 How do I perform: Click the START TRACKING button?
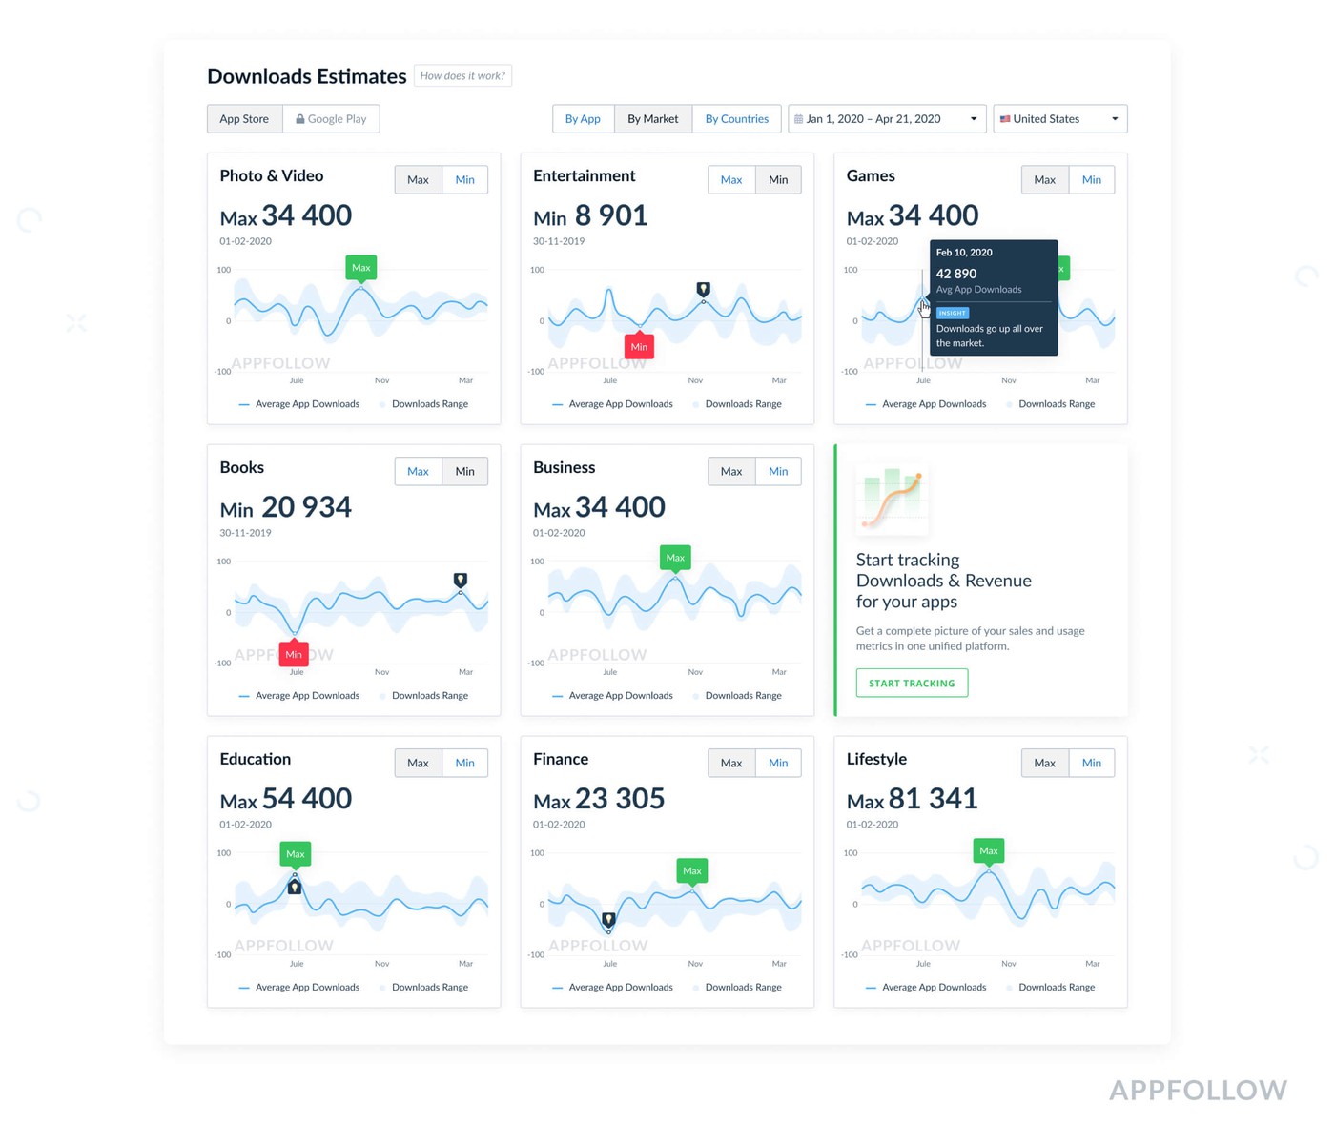(x=912, y=684)
